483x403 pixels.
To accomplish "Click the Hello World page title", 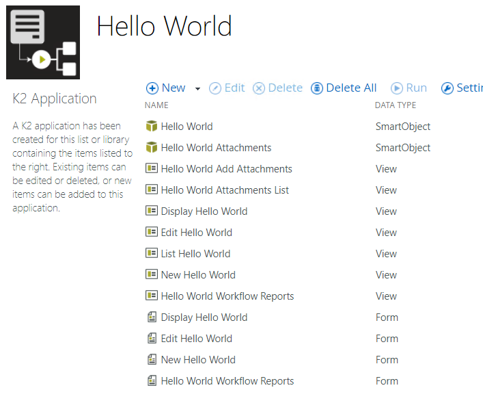I will [164, 27].
